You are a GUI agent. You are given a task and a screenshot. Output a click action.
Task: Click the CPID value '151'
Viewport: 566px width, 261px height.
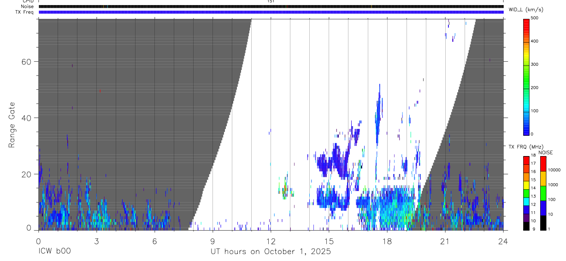point(271,1)
